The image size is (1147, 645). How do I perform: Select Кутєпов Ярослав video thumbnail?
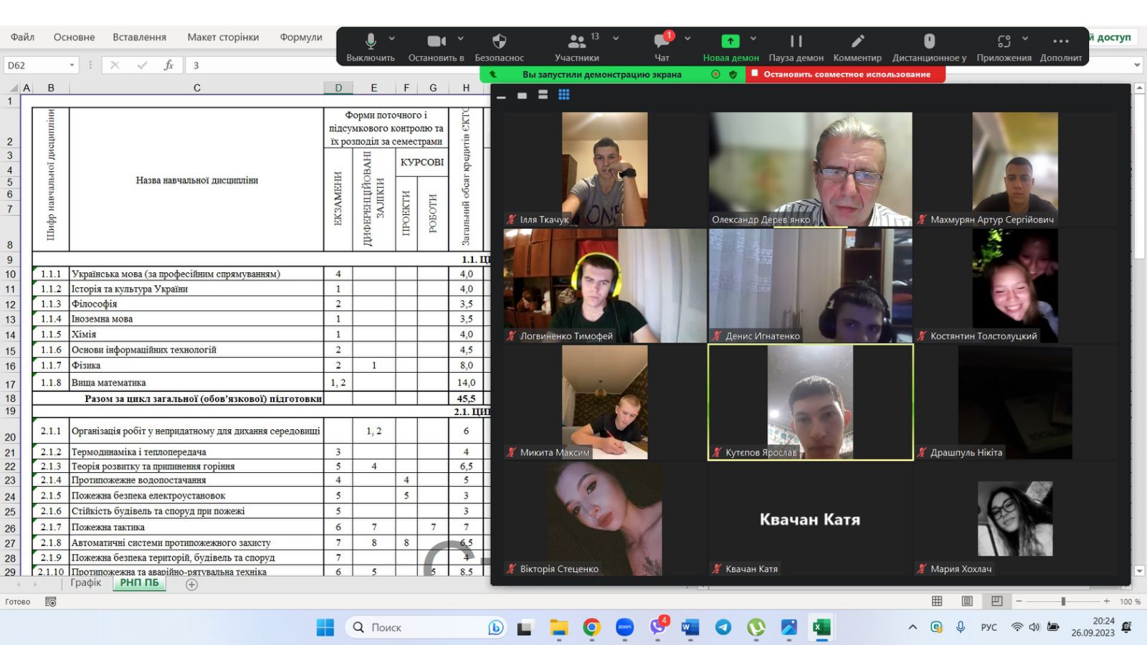tap(810, 401)
